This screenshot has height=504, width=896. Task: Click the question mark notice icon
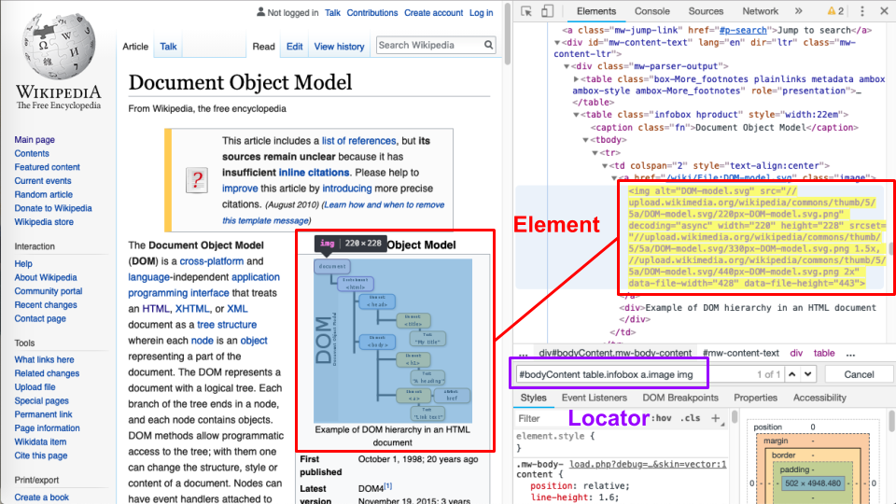click(x=197, y=180)
